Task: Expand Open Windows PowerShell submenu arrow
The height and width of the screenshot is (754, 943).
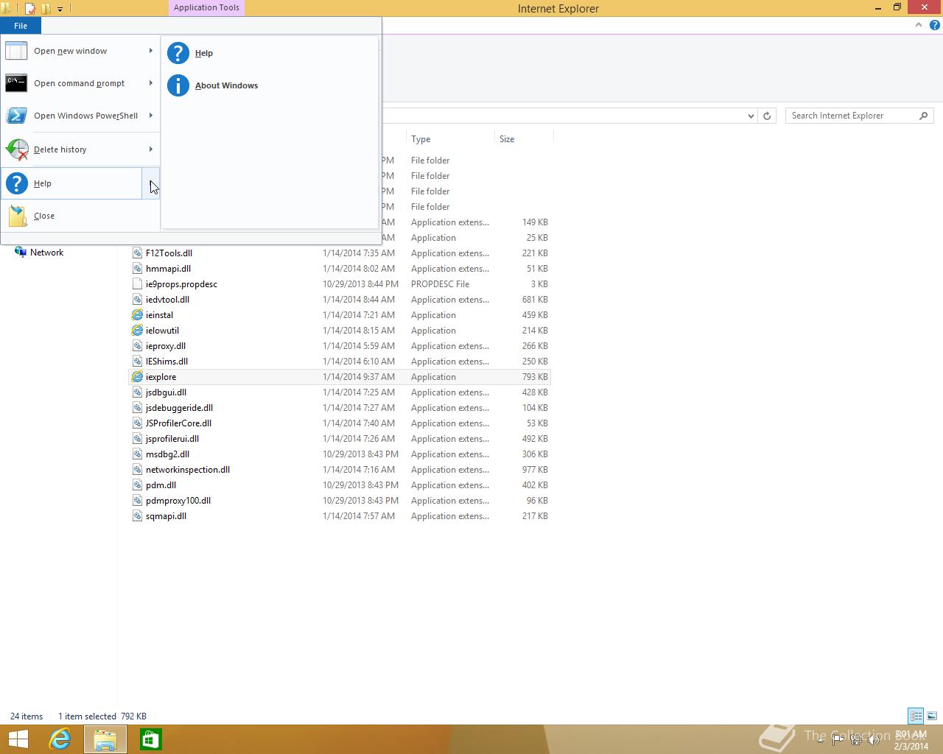Action: 151,116
